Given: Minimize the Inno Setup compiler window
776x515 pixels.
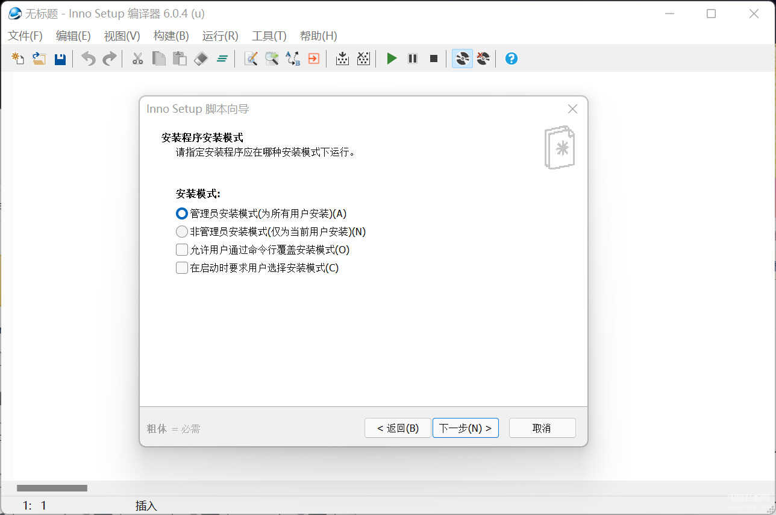Looking at the screenshot, I should (x=669, y=13).
